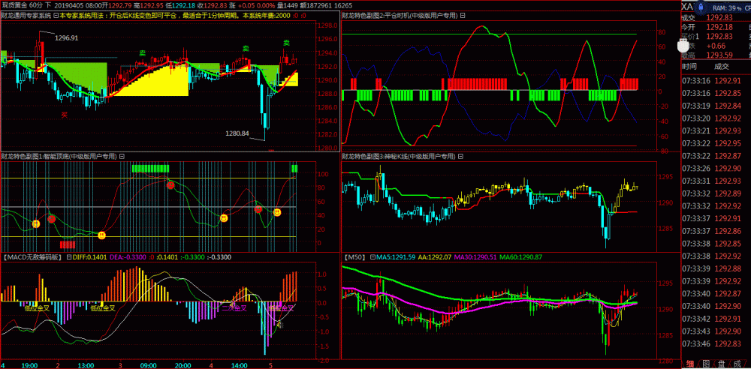Click the red face icon beside first smiley
The image size is (751, 369).
pos(52,219)
